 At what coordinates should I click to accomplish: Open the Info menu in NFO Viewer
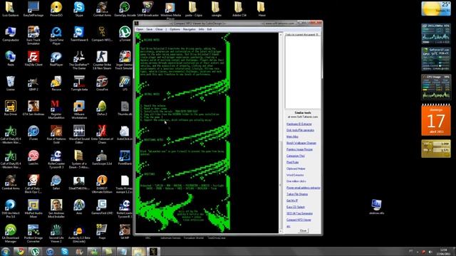coord(201,29)
